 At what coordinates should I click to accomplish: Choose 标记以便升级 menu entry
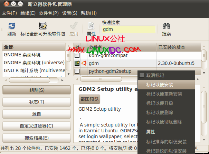pos(166,103)
